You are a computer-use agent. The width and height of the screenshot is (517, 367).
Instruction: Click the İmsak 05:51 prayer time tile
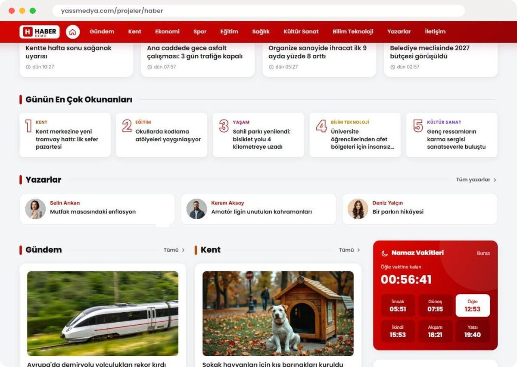pos(398,305)
